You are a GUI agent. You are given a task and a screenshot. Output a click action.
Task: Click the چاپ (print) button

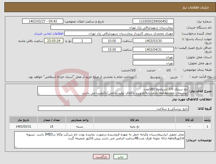pos(120,157)
